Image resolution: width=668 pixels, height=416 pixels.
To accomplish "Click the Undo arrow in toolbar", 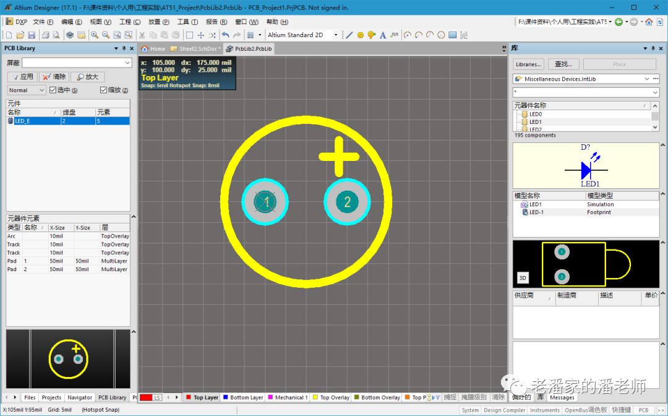I will tap(225, 35).
